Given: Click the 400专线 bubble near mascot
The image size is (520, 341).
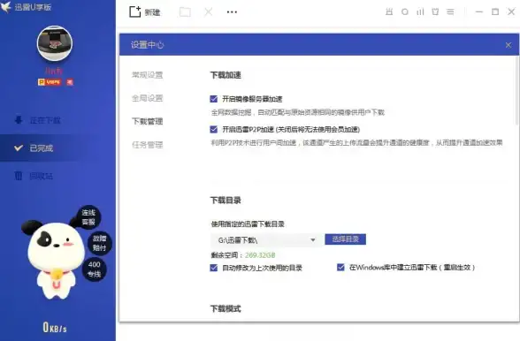Looking at the screenshot, I should point(94,269).
